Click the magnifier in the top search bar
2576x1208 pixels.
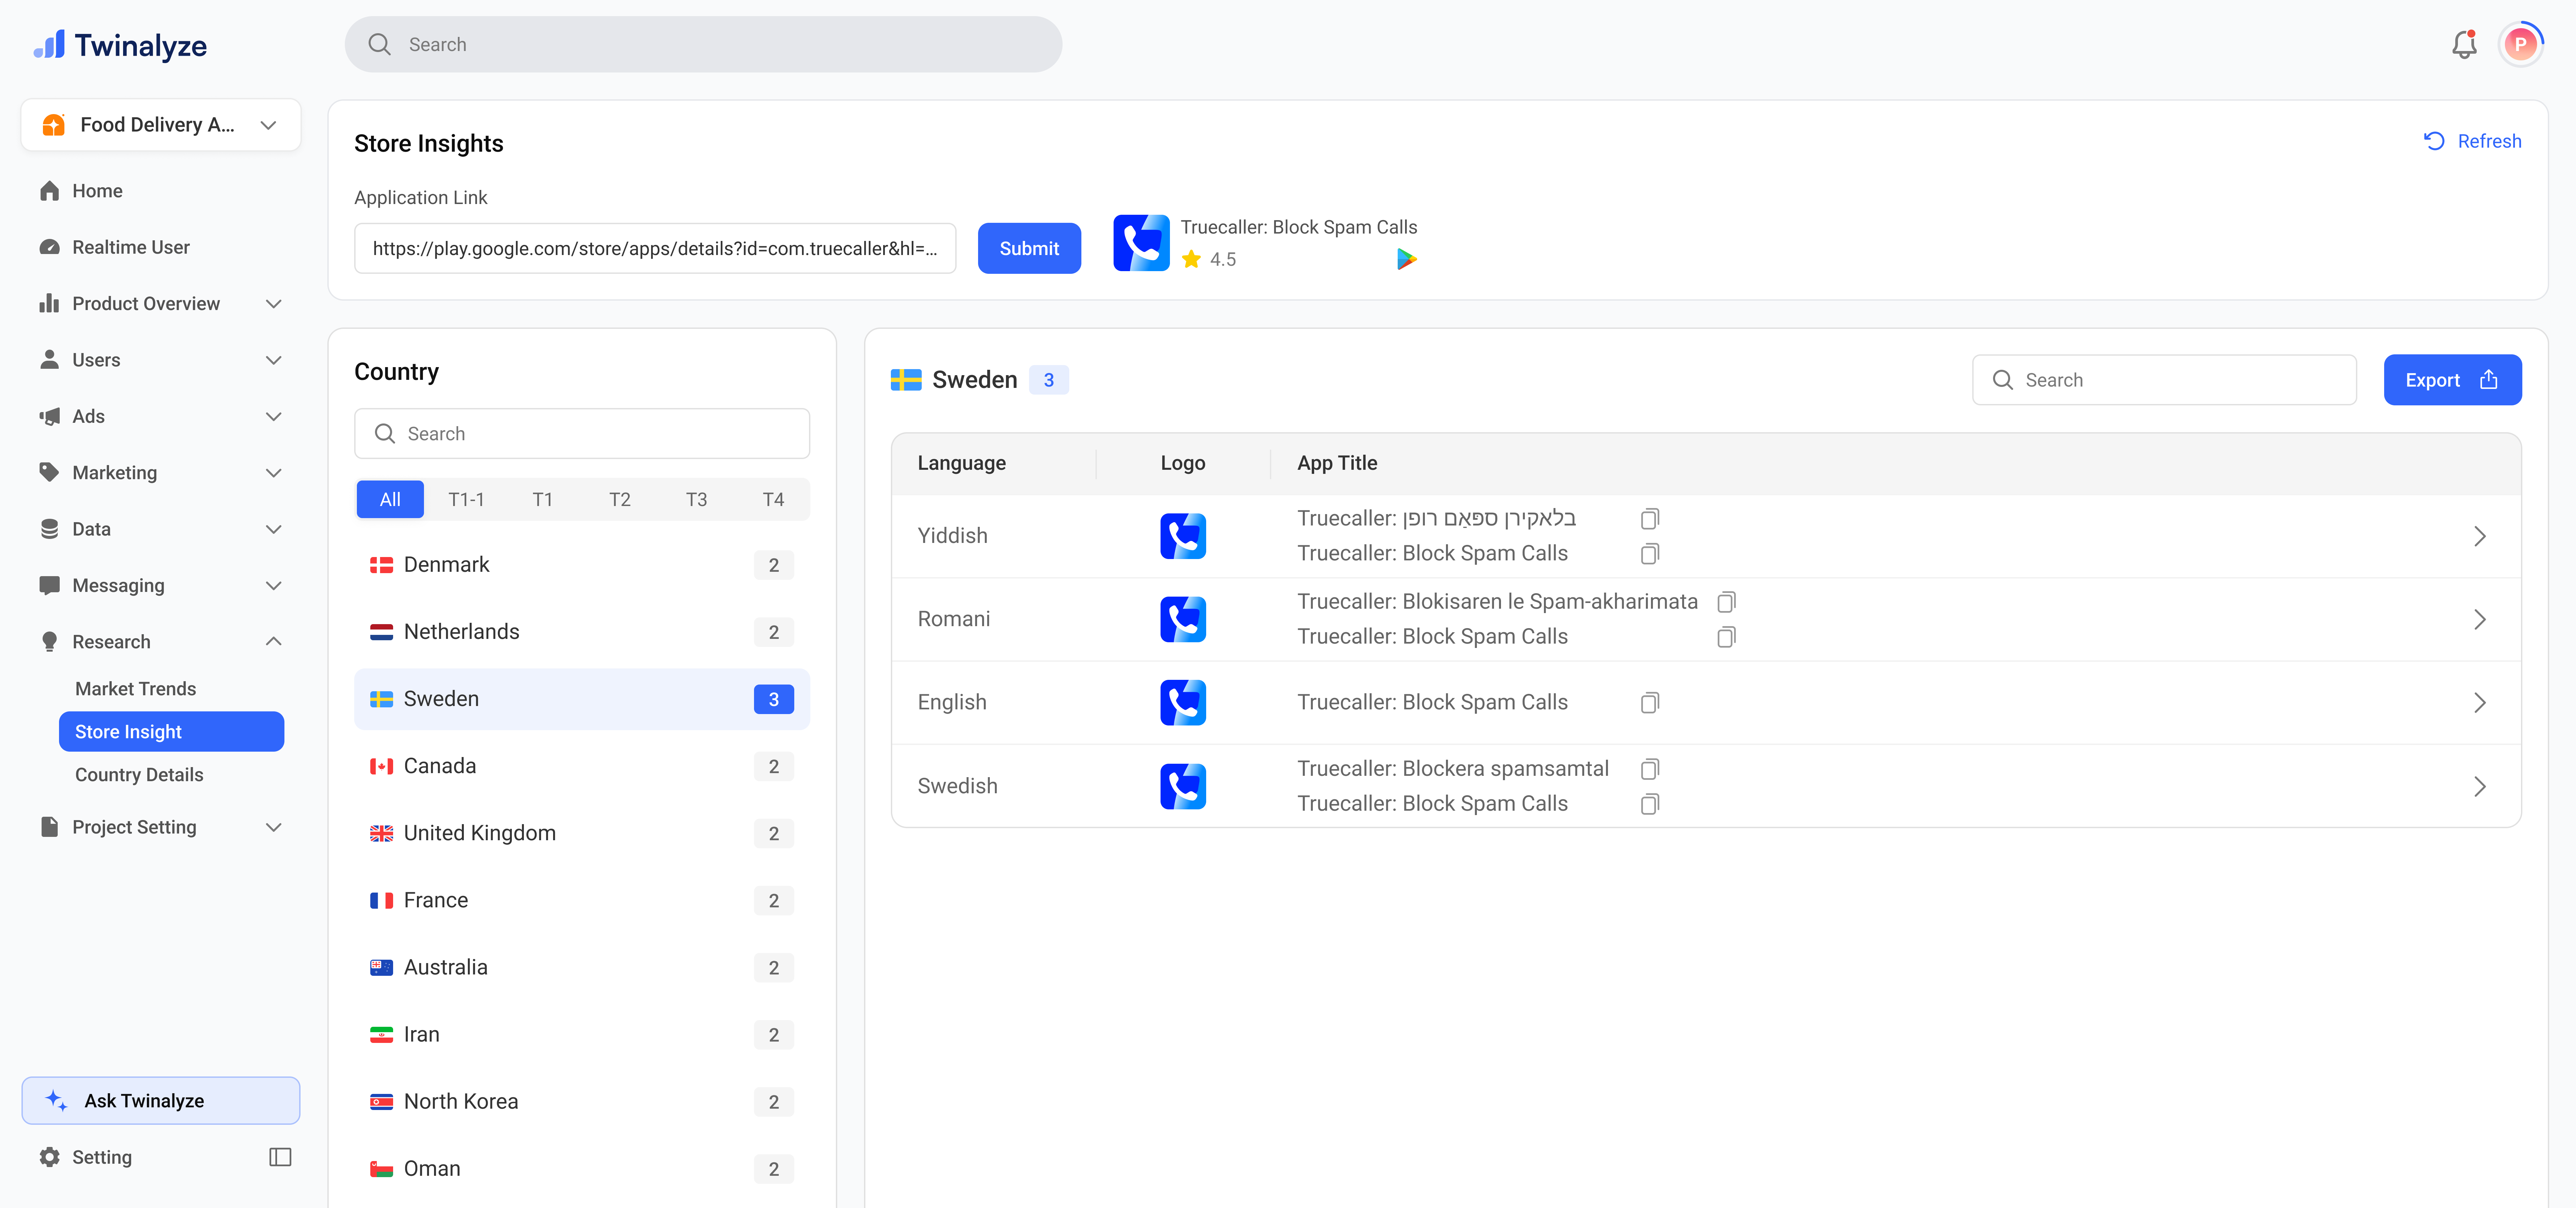pyautogui.click(x=379, y=44)
